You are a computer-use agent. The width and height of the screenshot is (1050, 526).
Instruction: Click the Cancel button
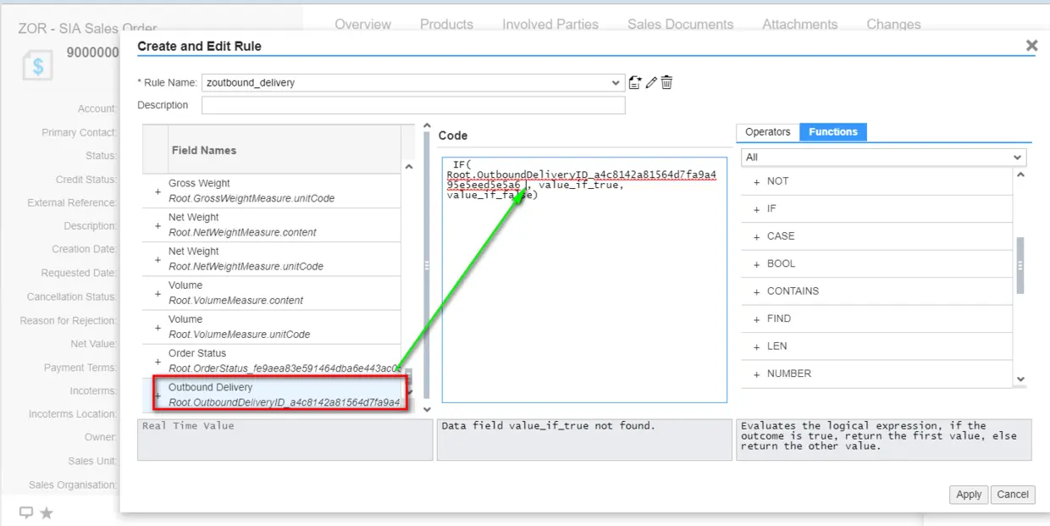[1013, 495]
